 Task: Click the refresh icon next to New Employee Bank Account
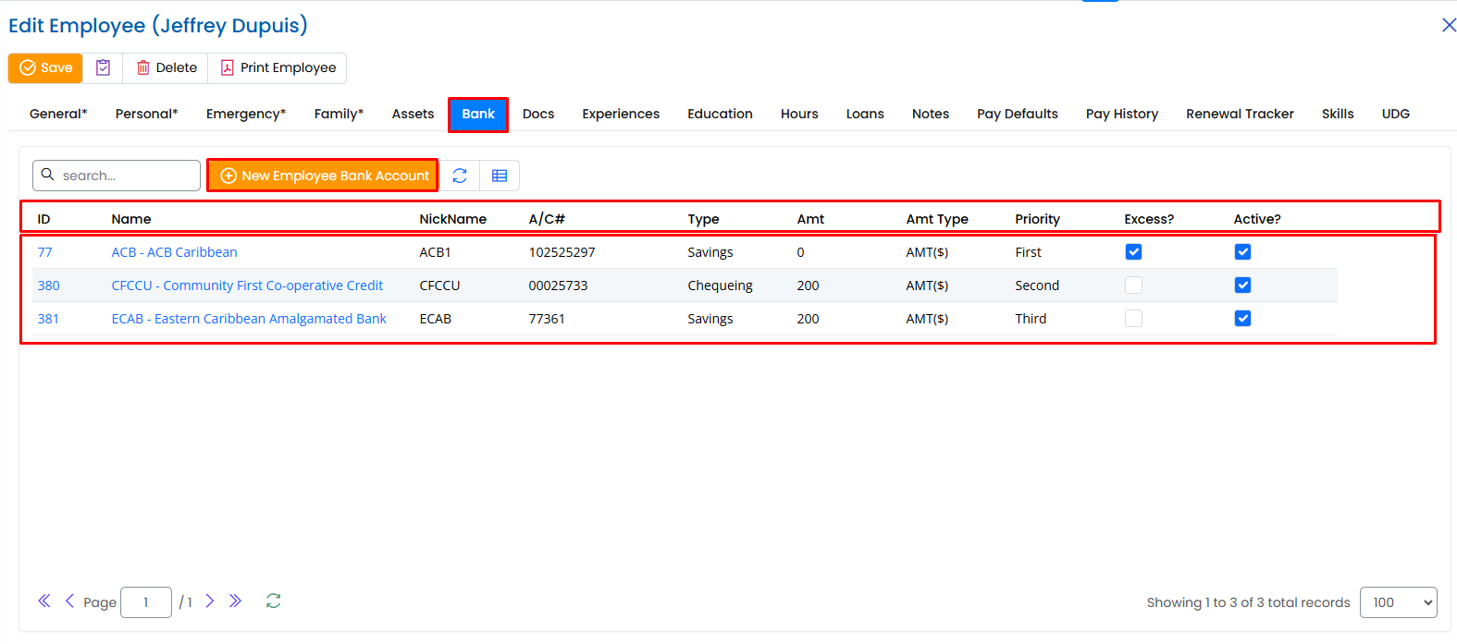click(x=460, y=176)
